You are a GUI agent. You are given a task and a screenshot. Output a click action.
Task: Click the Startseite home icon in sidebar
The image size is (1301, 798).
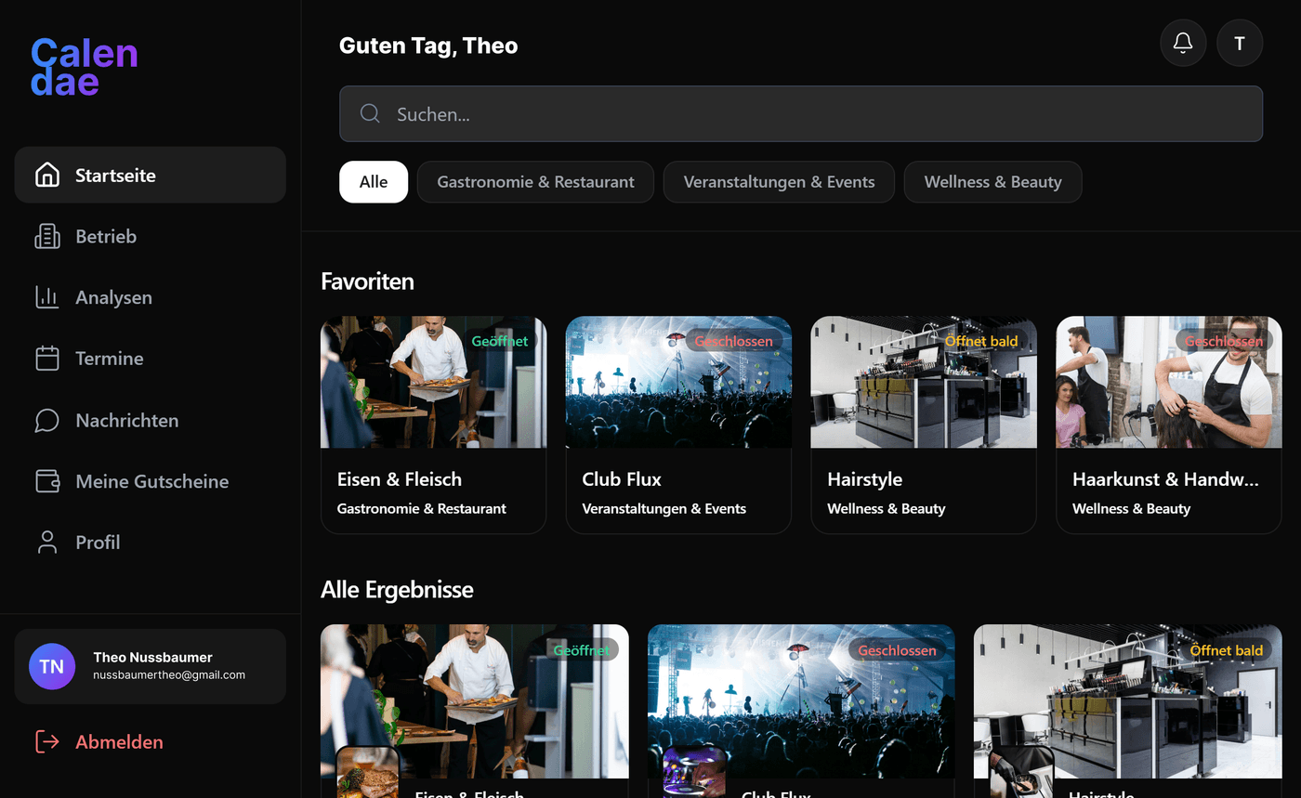(x=46, y=175)
